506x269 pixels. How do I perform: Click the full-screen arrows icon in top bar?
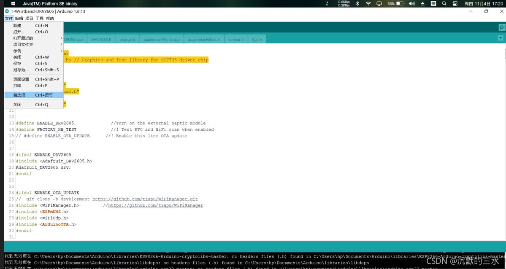point(327,3)
